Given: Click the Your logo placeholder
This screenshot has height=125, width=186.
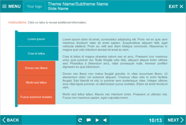Looking at the screenshot, I should tap(34, 6).
